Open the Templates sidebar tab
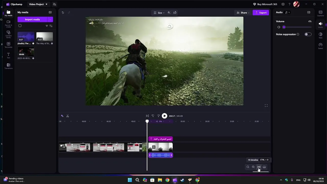Screen dimensions: 327x184 (8, 45)
